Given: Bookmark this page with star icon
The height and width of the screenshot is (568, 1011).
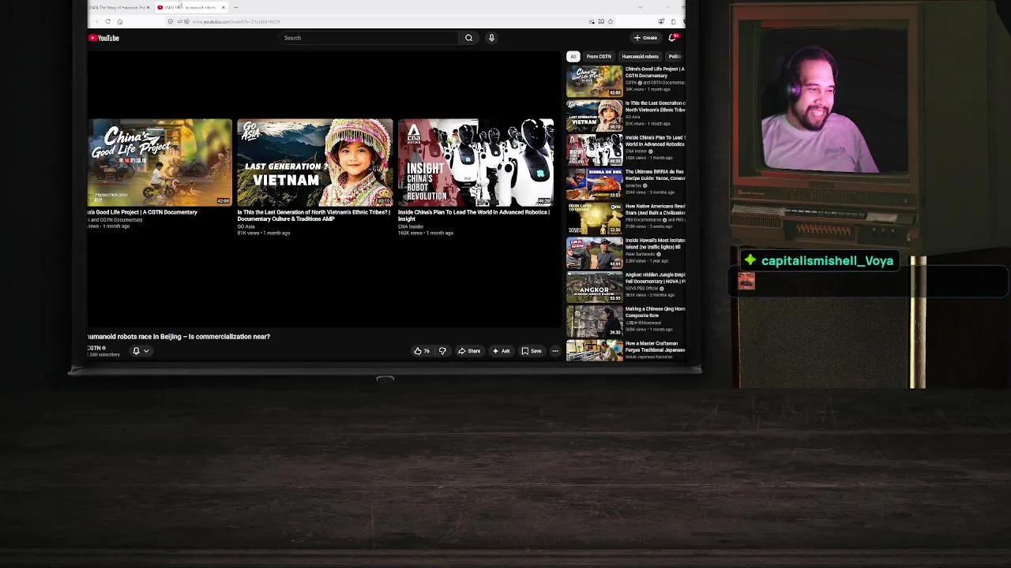Looking at the screenshot, I should [x=610, y=21].
